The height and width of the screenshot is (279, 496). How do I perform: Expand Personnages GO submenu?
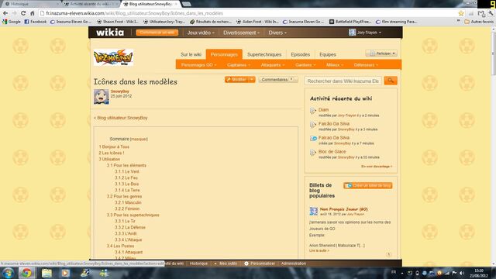click(198, 65)
